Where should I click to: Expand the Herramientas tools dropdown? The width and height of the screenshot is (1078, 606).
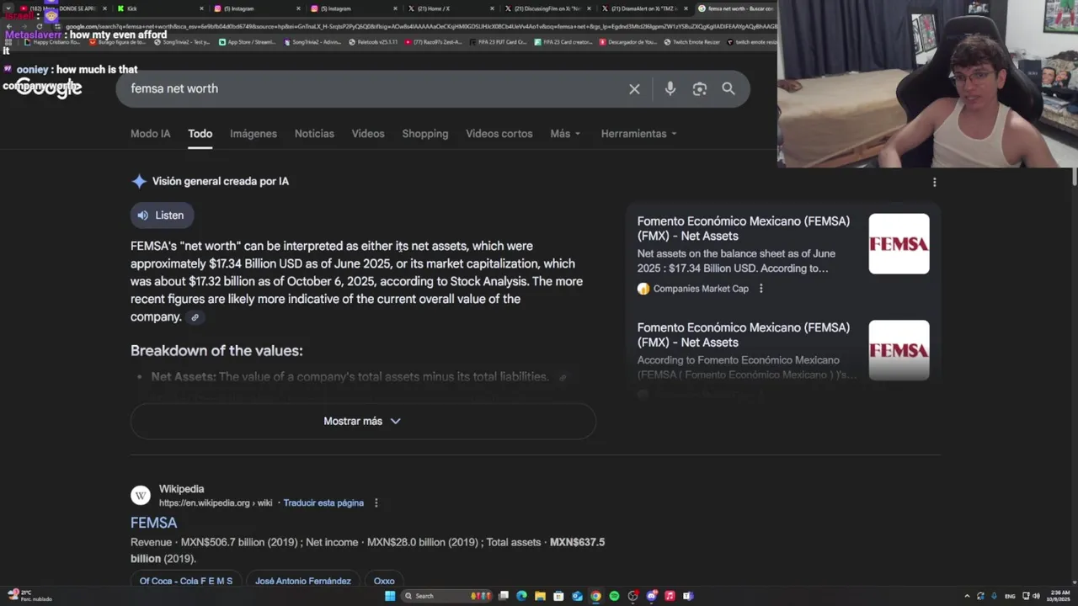pos(638,134)
